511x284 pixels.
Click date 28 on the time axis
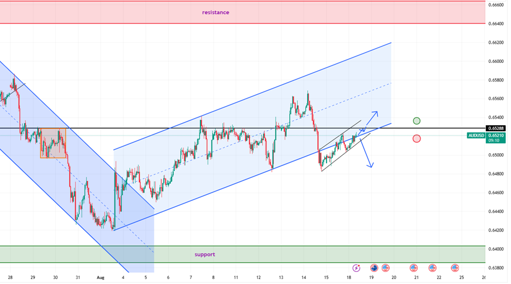point(10,277)
